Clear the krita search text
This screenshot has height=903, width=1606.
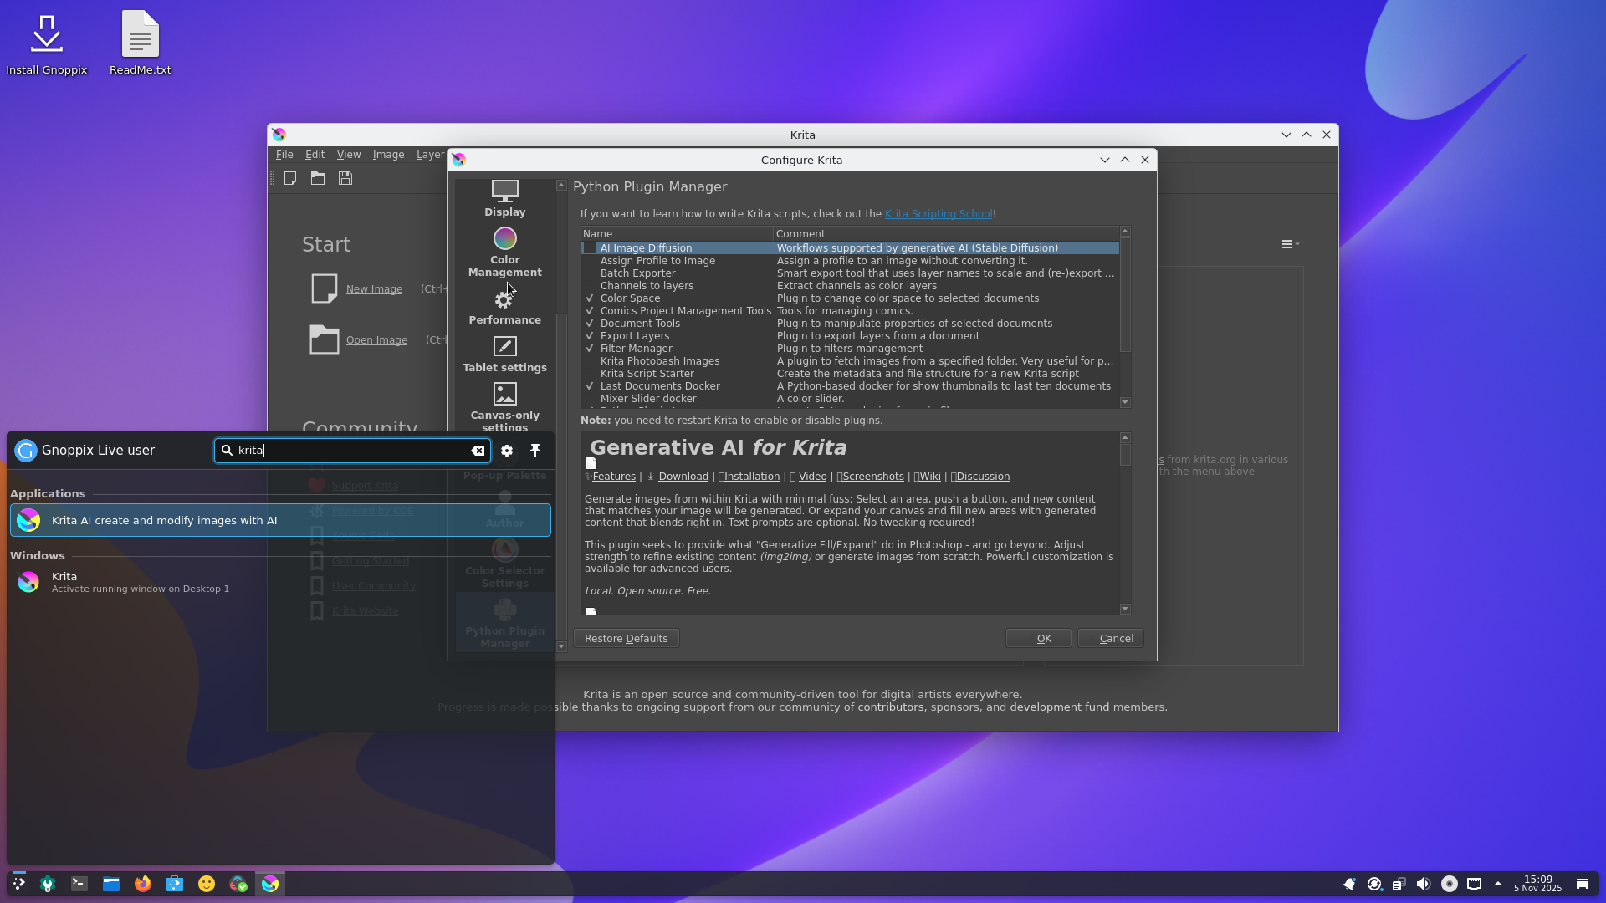point(478,451)
